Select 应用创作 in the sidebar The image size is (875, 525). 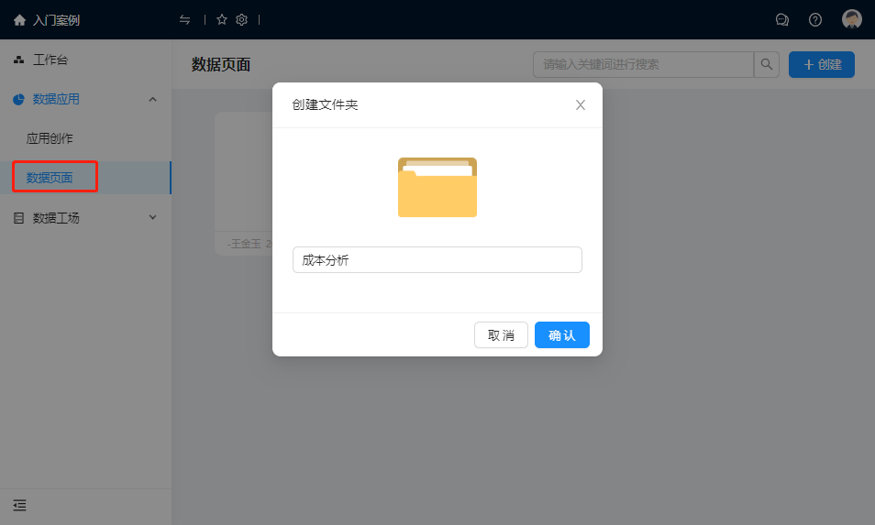[50, 139]
